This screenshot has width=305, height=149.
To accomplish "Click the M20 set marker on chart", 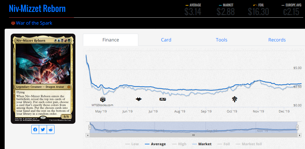I will click(x=163, y=99).
